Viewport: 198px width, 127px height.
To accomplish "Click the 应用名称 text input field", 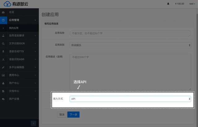I will 130,33.
